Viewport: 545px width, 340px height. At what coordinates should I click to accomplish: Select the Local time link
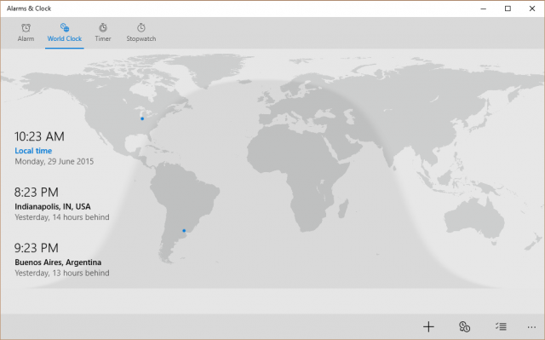pyautogui.click(x=33, y=151)
